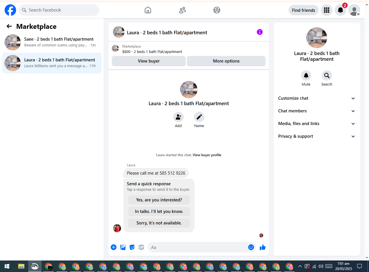The width and height of the screenshot is (369, 272).
Task: Click the chat header apartment thumbnail
Action: tap(119, 32)
